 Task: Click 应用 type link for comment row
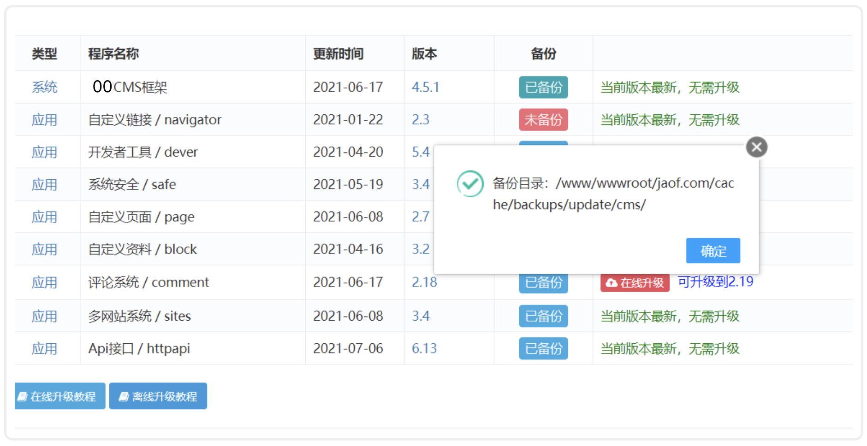[x=44, y=282]
